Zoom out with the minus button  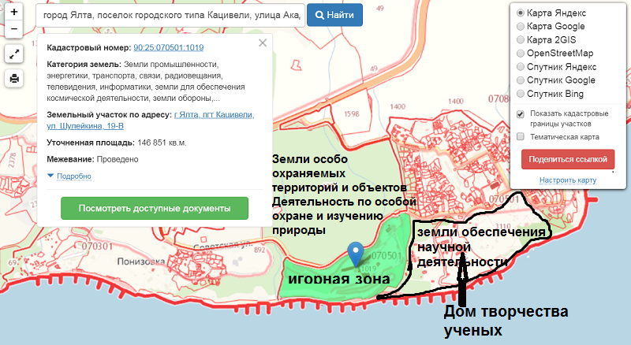click(x=14, y=30)
